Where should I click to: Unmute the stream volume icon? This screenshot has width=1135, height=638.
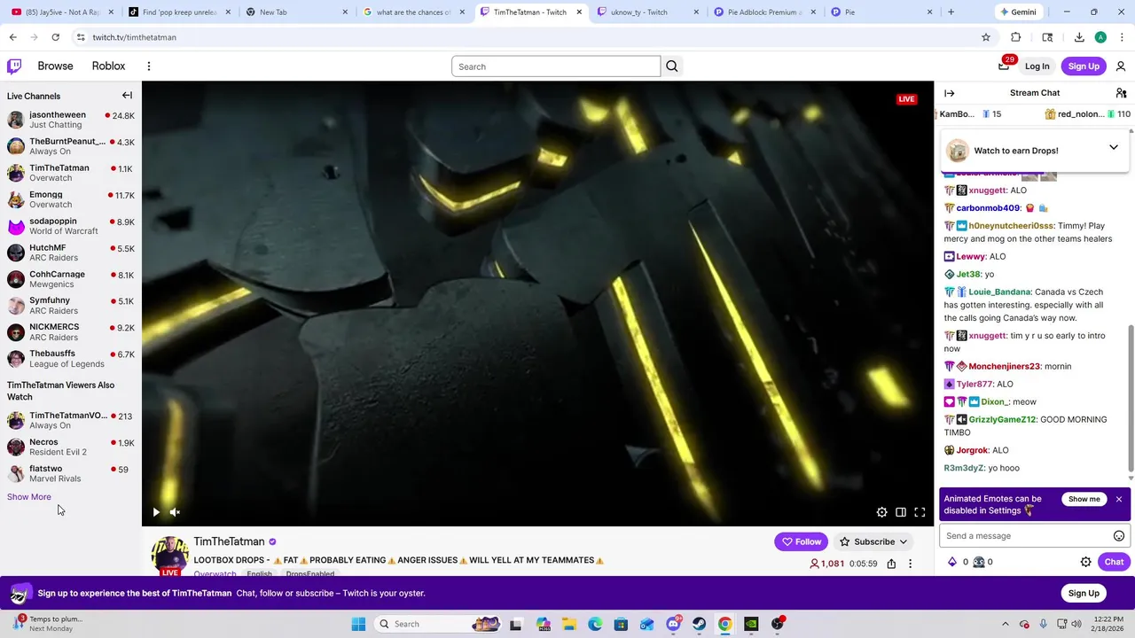coord(175,512)
